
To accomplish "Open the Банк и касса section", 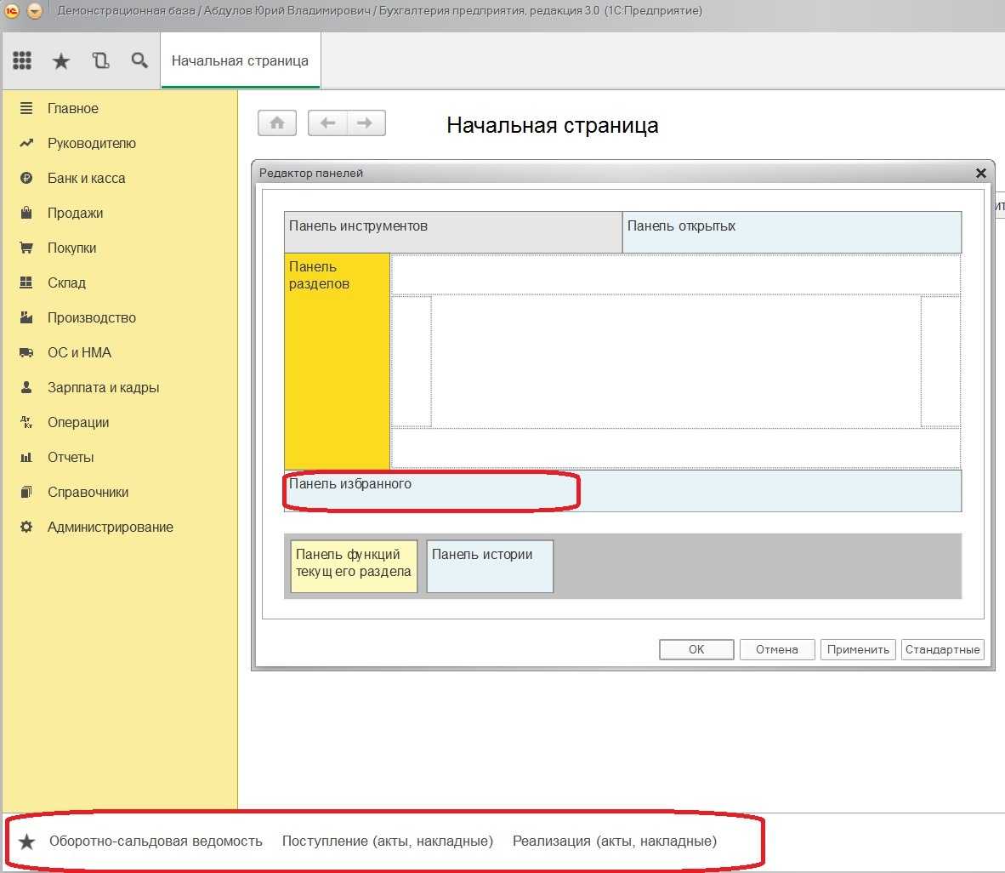I will (86, 179).
